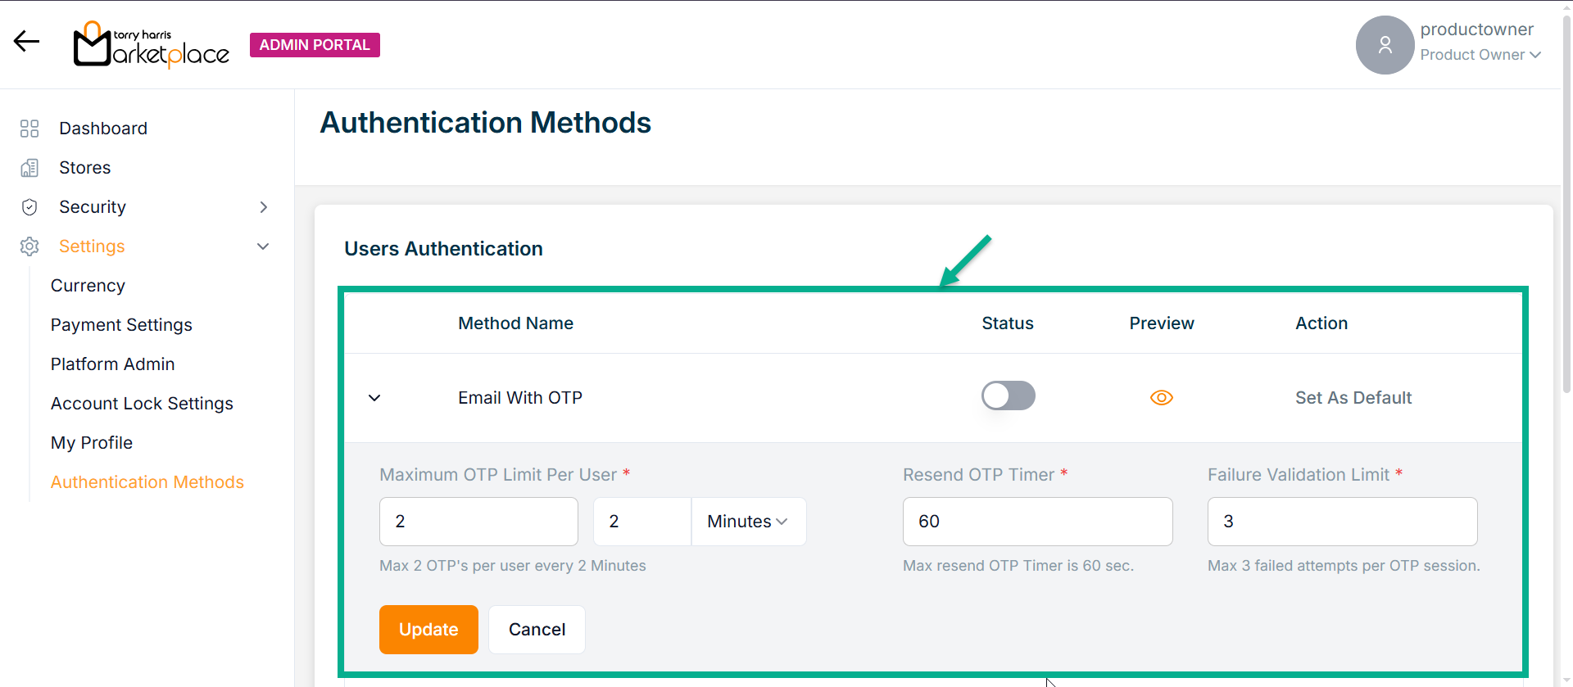Click the Cancel button
This screenshot has width=1573, height=687.
pyautogui.click(x=537, y=630)
